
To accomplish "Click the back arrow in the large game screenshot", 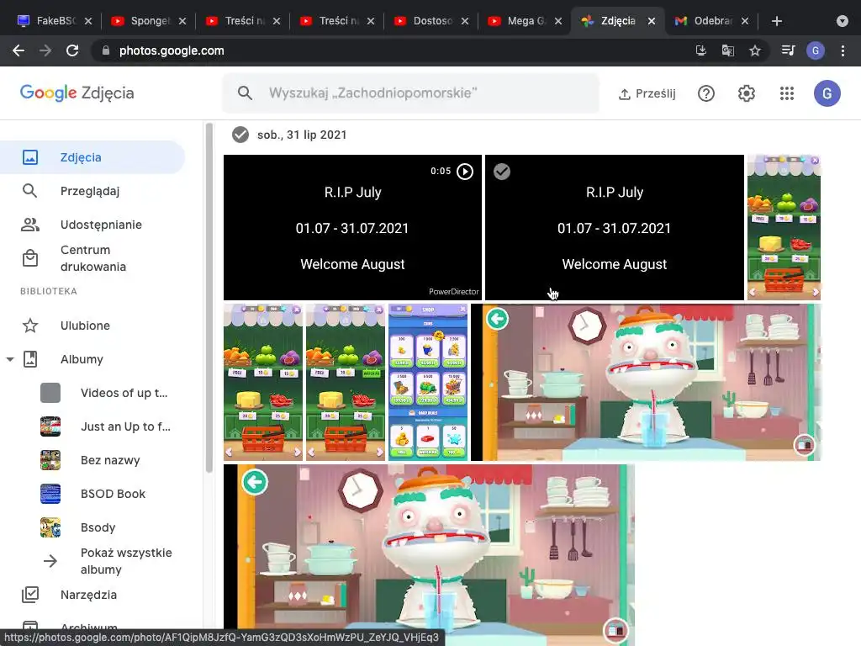I will tap(498, 319).
